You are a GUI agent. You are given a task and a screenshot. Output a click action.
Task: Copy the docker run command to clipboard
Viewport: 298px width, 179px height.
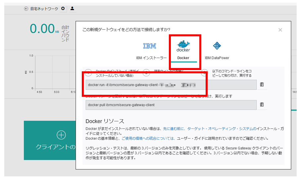point(262,85)
